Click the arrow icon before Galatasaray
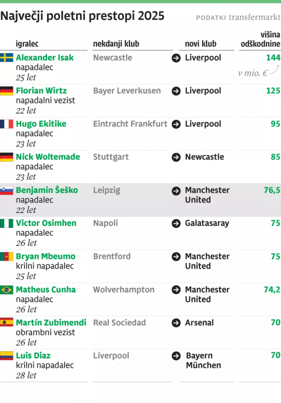The width and height of the screenshot is (281, 403). [176, 223]
